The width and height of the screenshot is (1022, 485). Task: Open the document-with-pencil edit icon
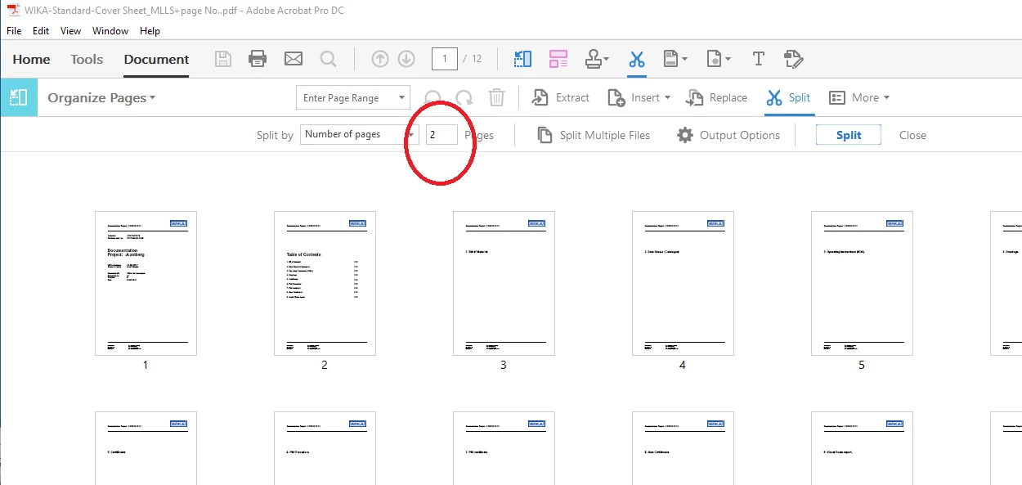(x=793, y=59)
